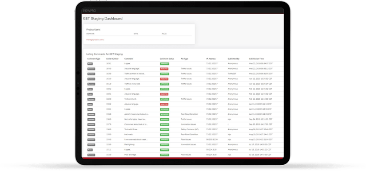Click pin type Safety Concerns (GC)
Viewport: 366px width, 171px height.
point(190,129)
